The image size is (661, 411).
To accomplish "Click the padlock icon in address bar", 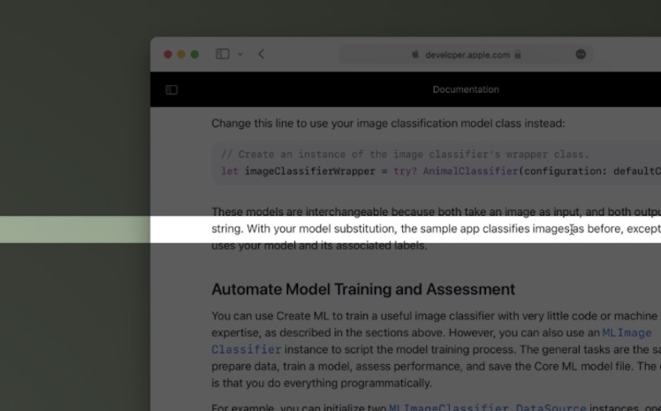I will pos(518,55).
